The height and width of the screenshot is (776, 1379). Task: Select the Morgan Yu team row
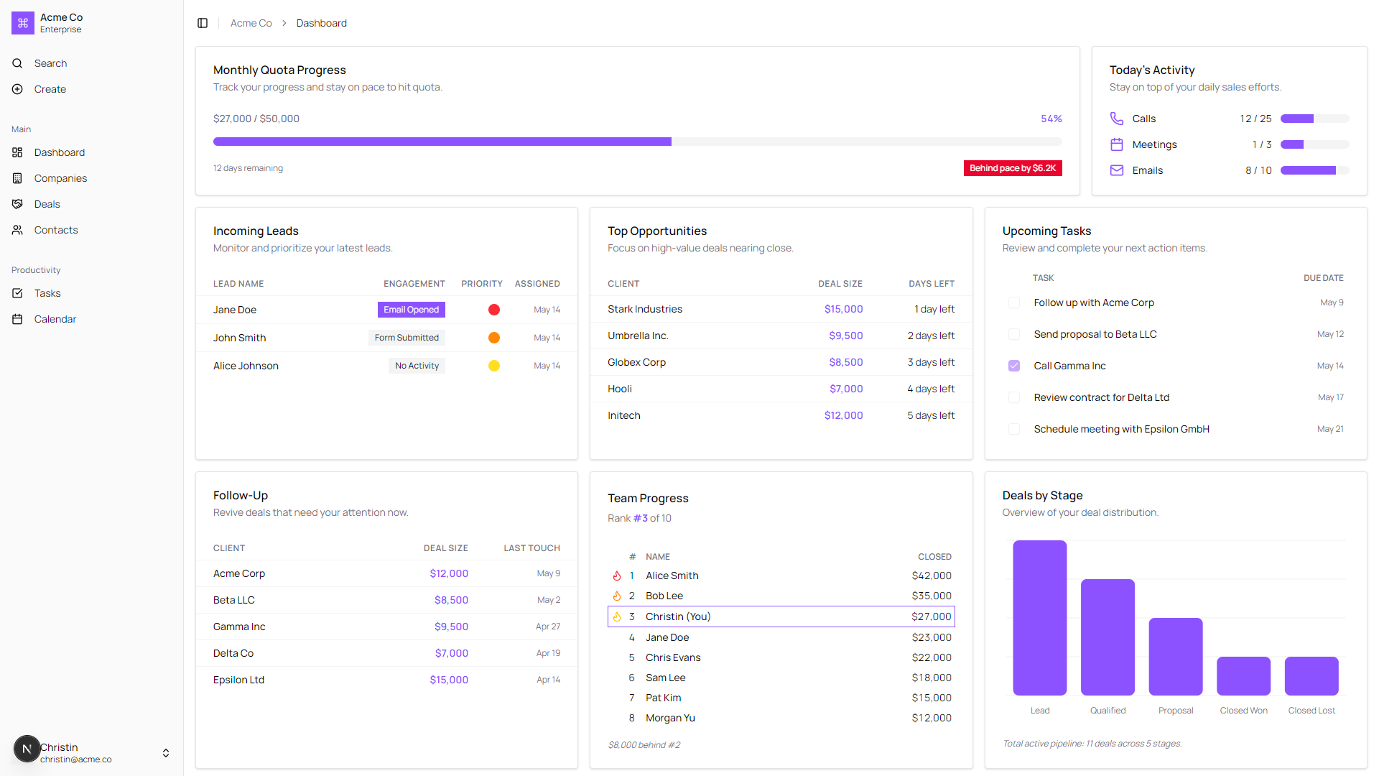click(781, 718)
